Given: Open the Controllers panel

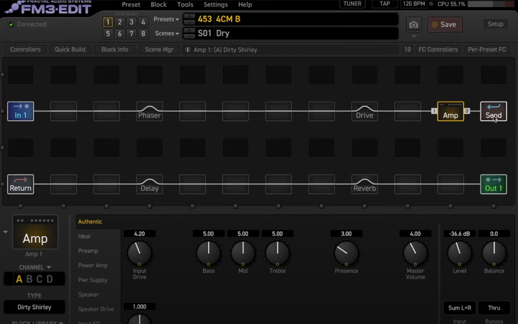Looking at the screenshot, I should (x=25, y=50).
